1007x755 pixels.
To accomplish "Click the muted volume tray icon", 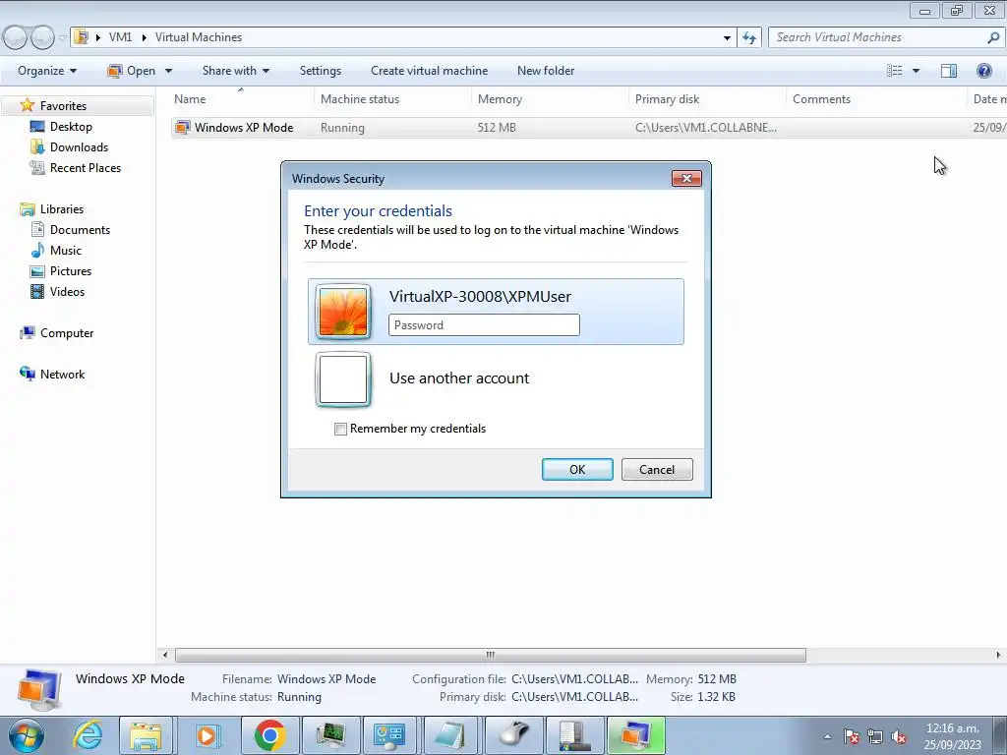I will point(899,737).
